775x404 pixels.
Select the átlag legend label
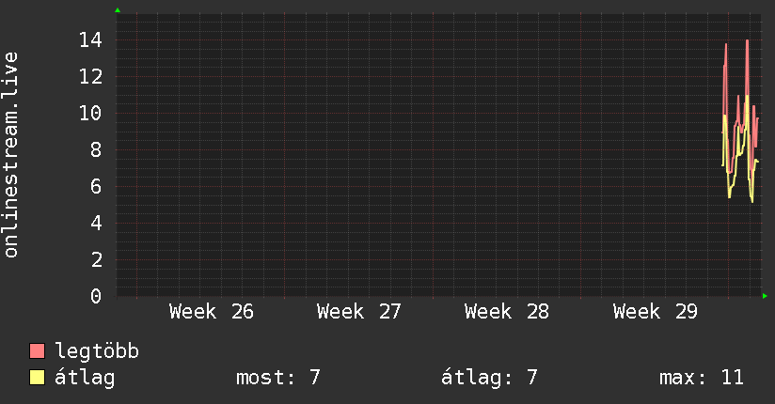[x=85, y=378]
